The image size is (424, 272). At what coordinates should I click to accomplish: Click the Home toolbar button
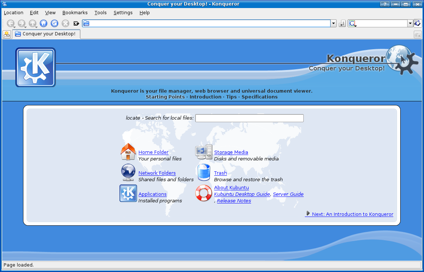(43, 23)
